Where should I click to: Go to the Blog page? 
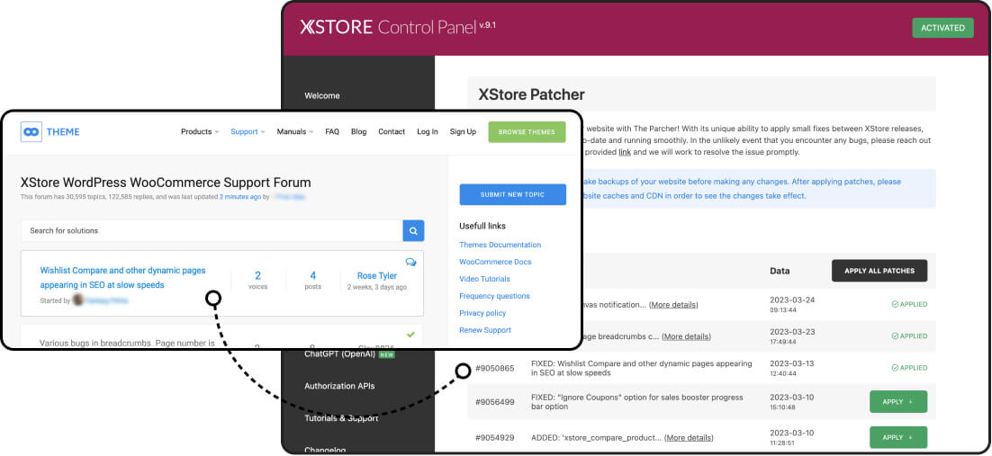(358, 131)
